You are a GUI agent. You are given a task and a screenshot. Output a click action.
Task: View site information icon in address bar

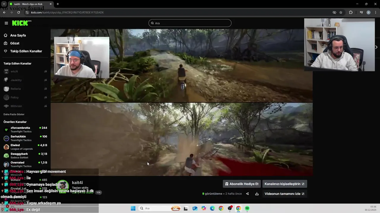27,12
